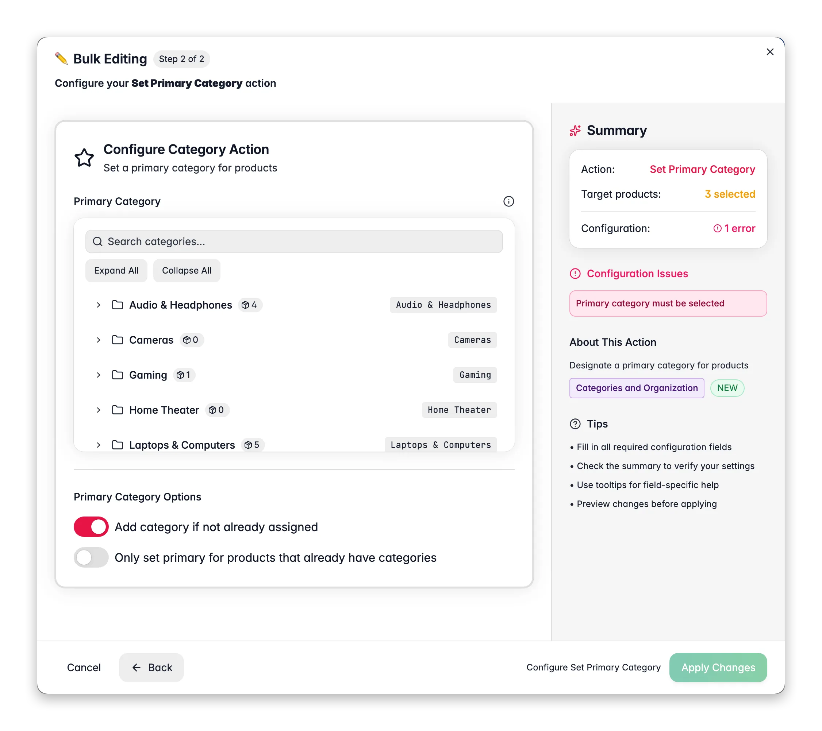Expand the Cameras category chevron
The width and height of the screenshot is (822, 731).
(98, 340)
